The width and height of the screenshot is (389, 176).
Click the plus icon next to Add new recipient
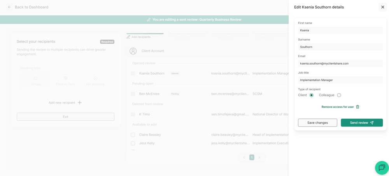80,103
